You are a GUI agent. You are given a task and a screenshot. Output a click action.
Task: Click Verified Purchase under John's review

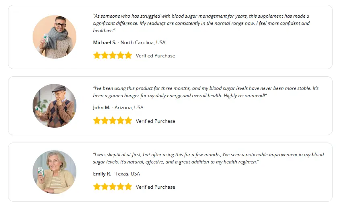point(155,121)
